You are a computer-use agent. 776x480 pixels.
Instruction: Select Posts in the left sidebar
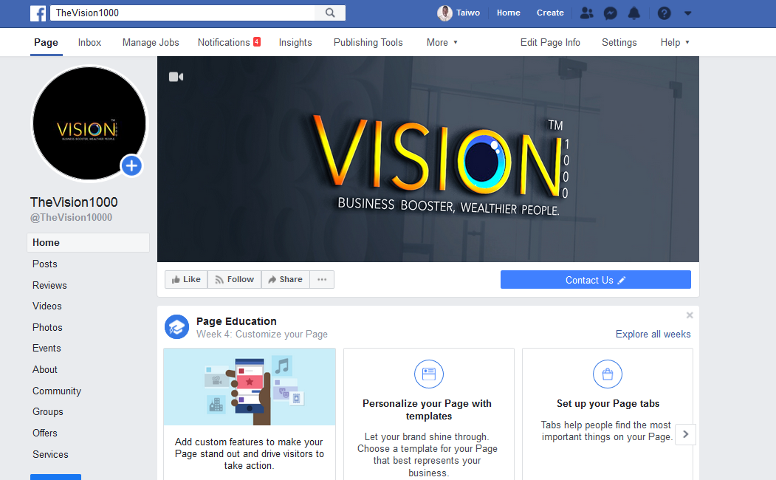click(x=44, y=264)
